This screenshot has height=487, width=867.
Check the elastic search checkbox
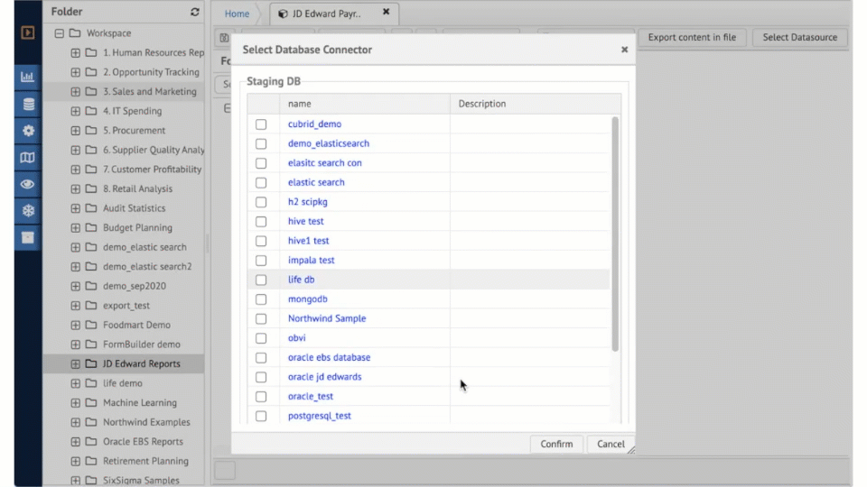tap(261, 183)
